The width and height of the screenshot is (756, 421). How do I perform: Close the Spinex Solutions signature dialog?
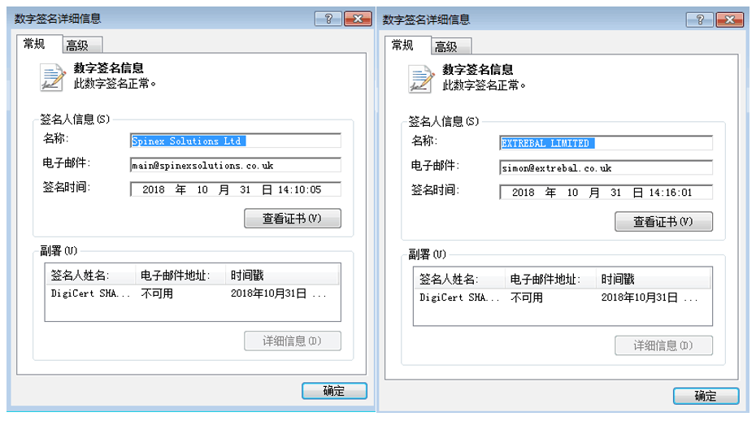click(x=358, y=19)
